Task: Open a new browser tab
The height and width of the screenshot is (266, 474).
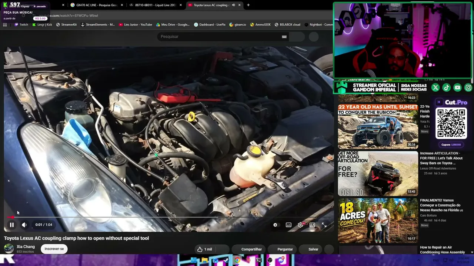Action: 248,5
